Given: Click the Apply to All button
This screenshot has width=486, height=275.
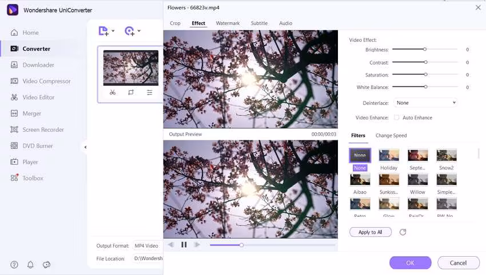Looking at the screenshot, I should (371, 232).
